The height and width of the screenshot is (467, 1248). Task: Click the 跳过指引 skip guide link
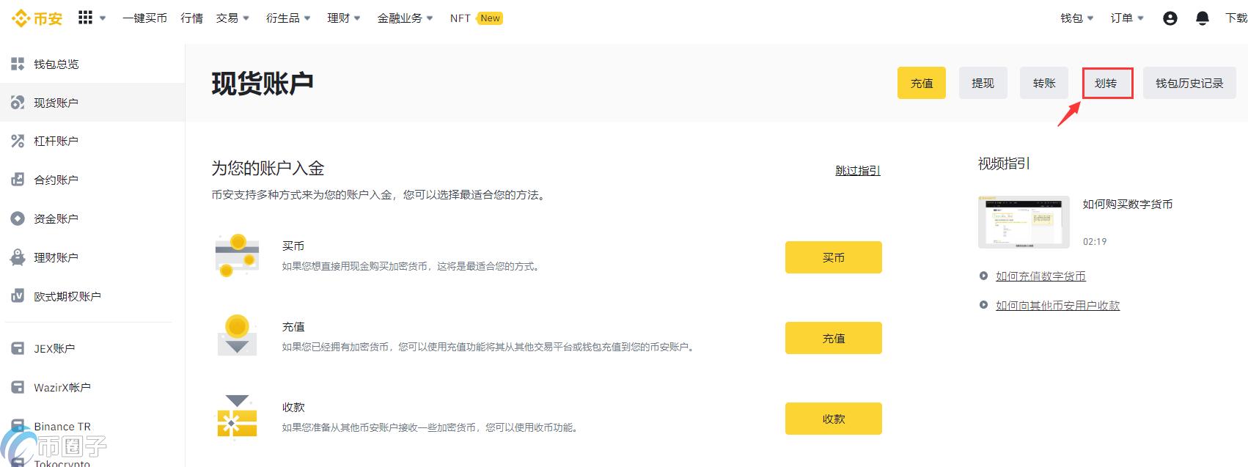[x=857, y=171]
